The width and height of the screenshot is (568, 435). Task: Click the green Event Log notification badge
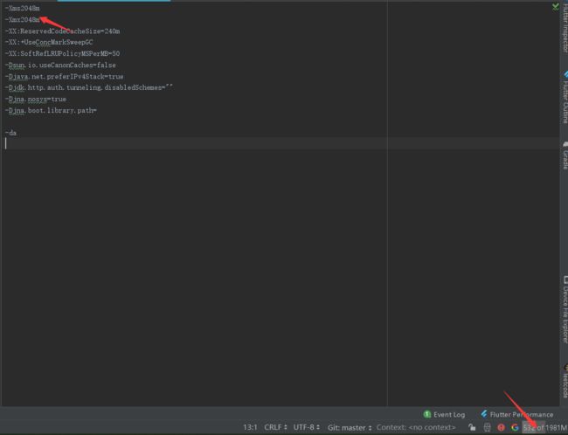[x=427, y=414]
